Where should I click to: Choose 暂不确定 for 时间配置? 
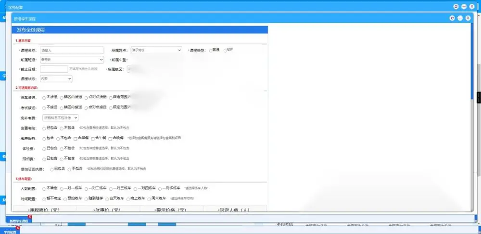click(x=44, y=199)
